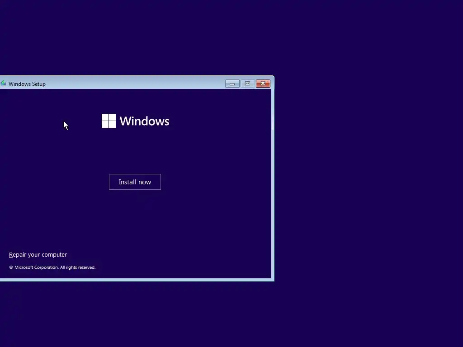Click the Windows logo wordmark
The width and height of the screenshot is (463, 347).
[135, 121]
